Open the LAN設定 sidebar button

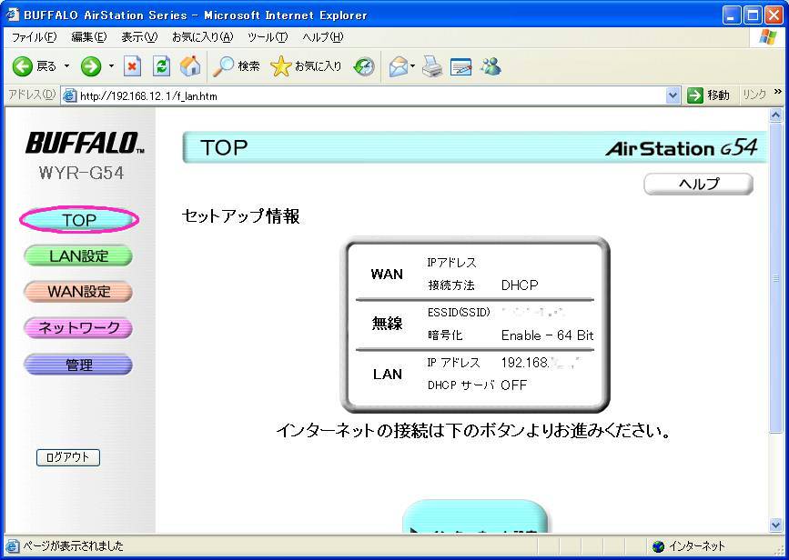[78, 256]
